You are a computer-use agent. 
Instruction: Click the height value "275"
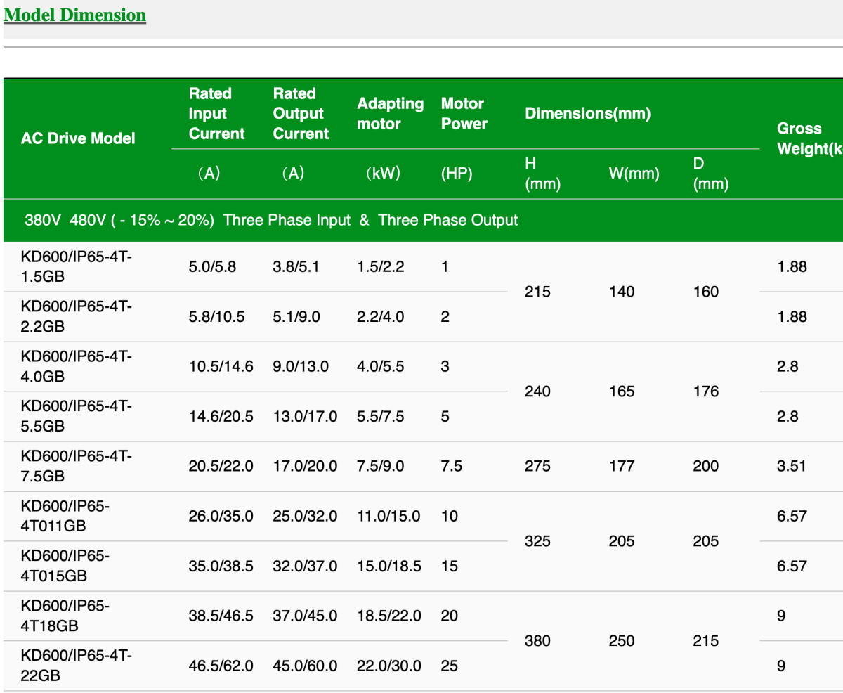click(537, 466)
